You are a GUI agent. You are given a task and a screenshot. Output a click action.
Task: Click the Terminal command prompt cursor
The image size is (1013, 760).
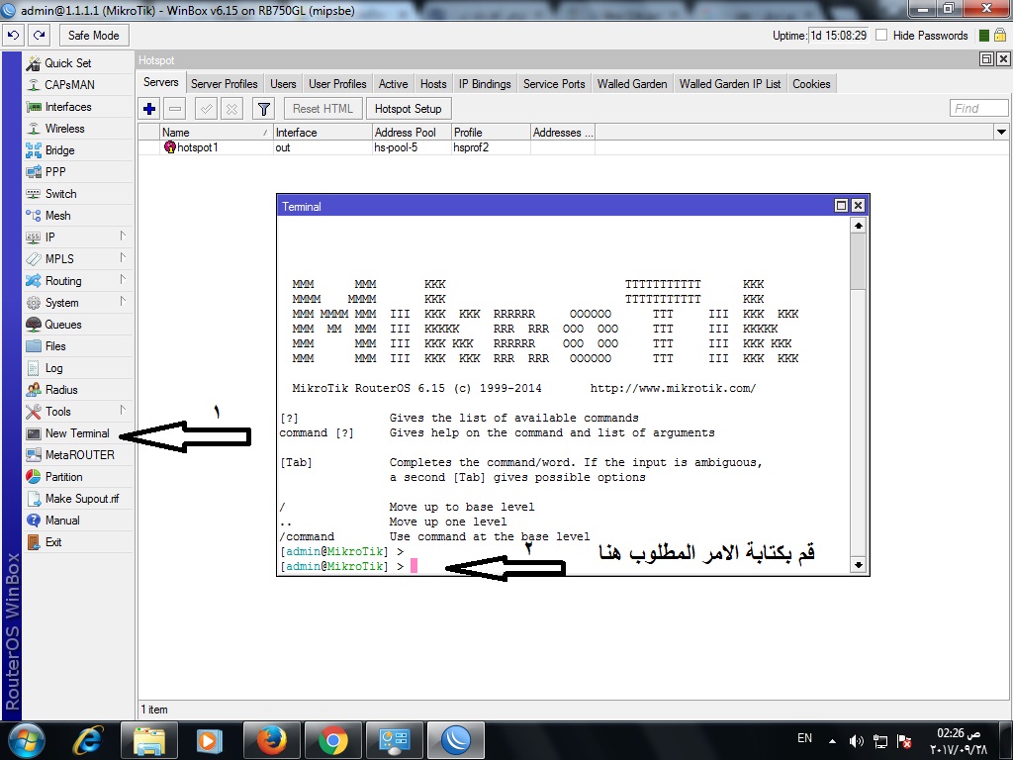(x=414, y=566)
